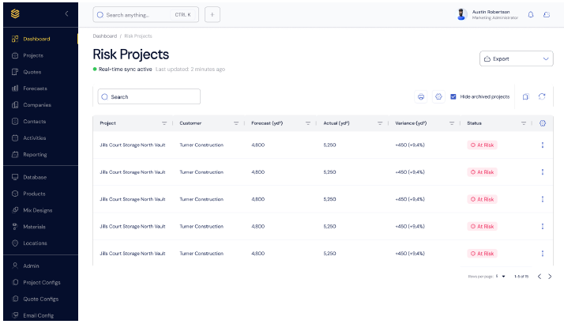This screenshot has width=564, height=324.
Task: Click the Dashboard breadcrumb link
Action: click(x=104, y=36)
